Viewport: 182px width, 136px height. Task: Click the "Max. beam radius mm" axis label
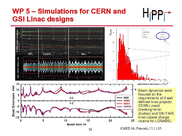click(x=18, y=67)
